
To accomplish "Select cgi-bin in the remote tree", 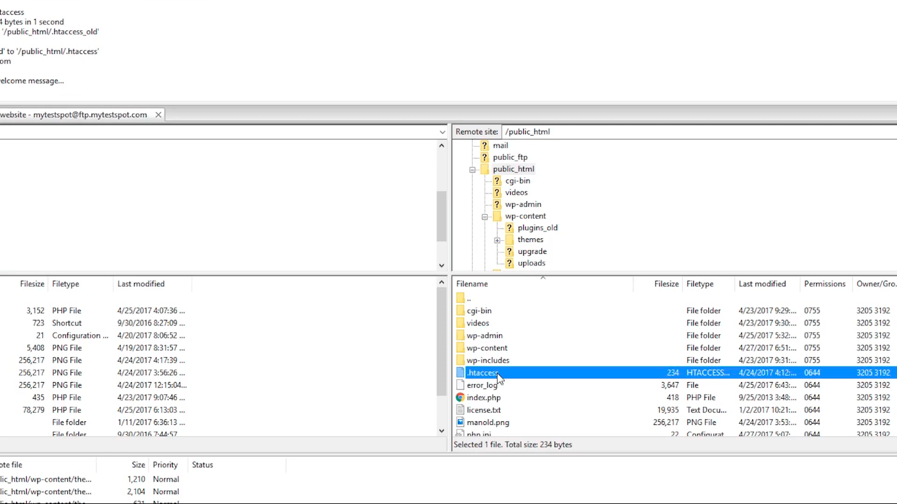I will pos(517,181).
